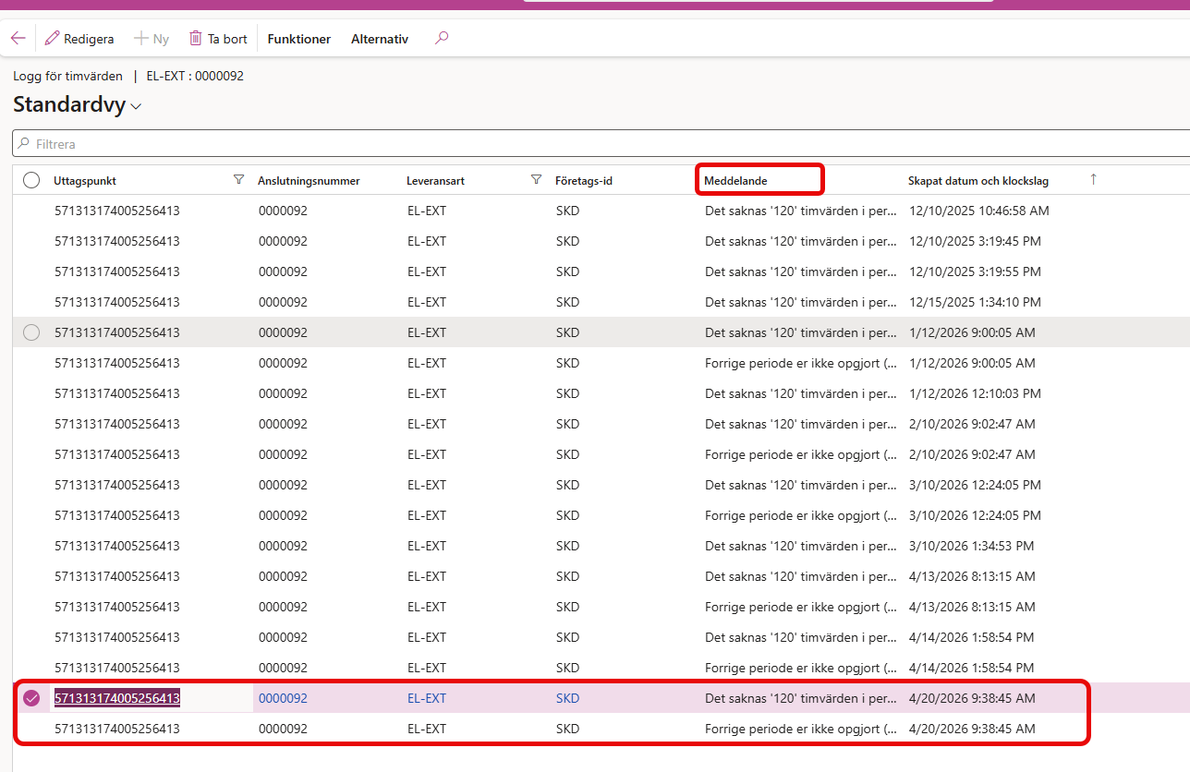Image resolution: width=1190 pixels, height=772 pixels.
Task: Click the SKD link in selected row
Action: coord(567,699)
